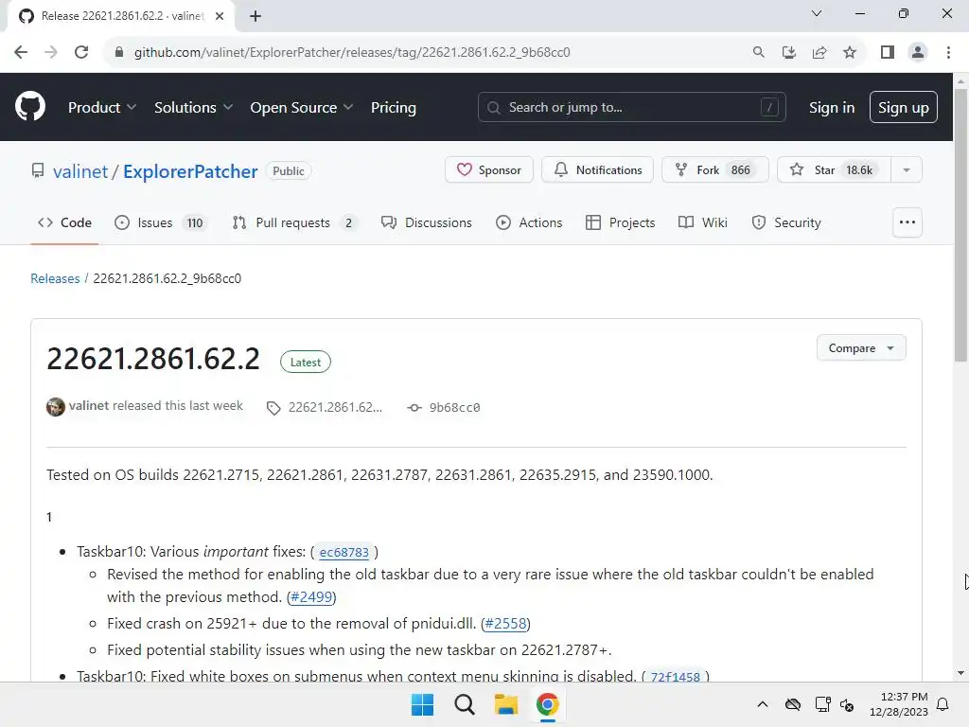Open the Pricing page

click(x=393, y=107)
